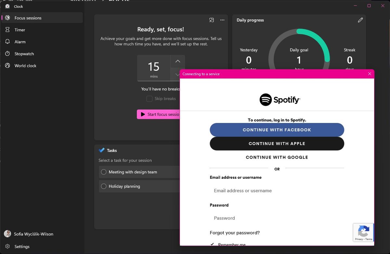Toggle the Remember me checkbox

pos(213,244)
